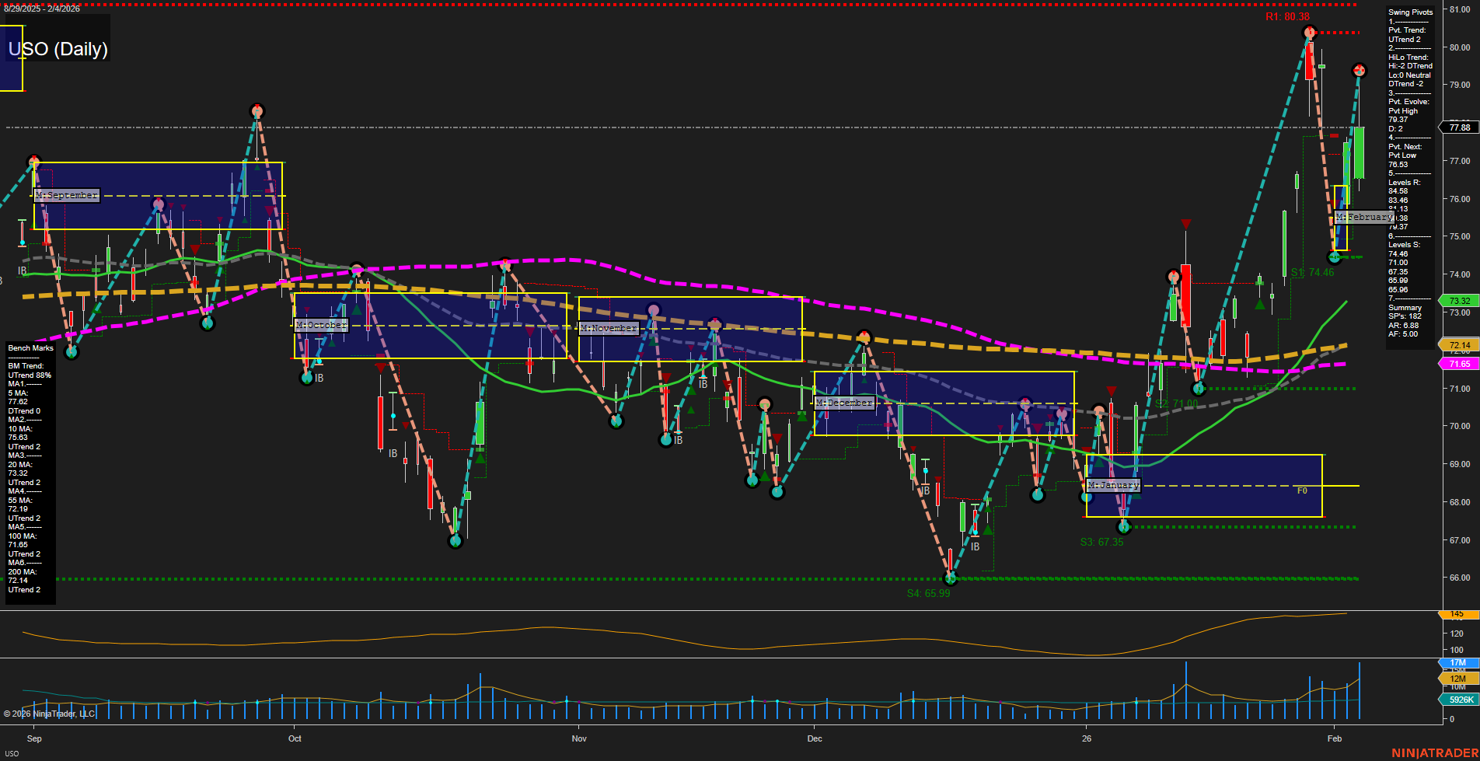Select the M:September monthly range label
The width and height of the screenshot is (1480, 761).
(67, 195)
